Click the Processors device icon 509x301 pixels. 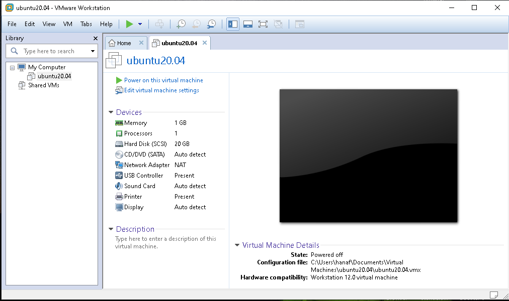(119, 133)
